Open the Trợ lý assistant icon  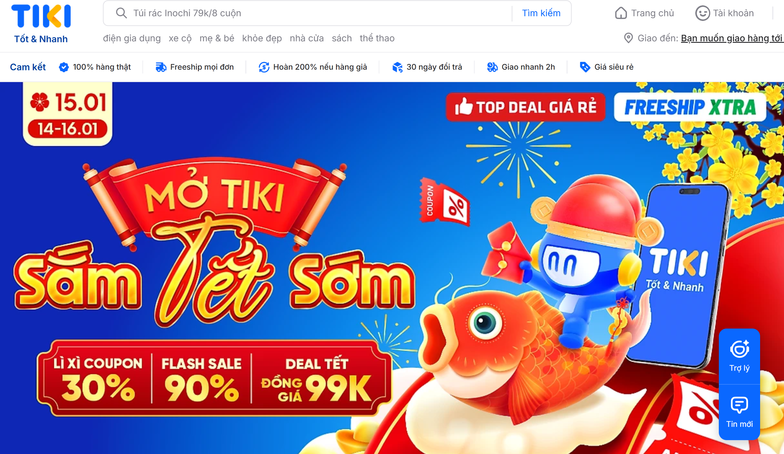point(739,349)
